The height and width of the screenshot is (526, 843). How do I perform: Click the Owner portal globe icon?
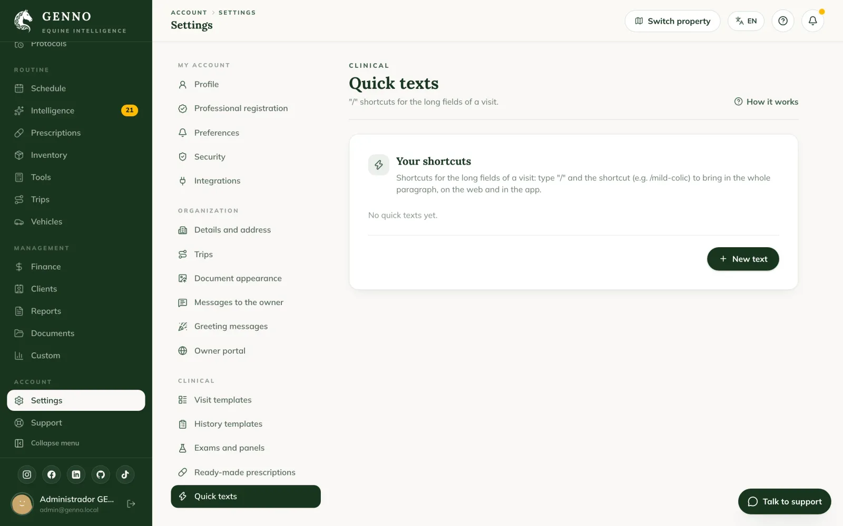click(x=183, y=351)
